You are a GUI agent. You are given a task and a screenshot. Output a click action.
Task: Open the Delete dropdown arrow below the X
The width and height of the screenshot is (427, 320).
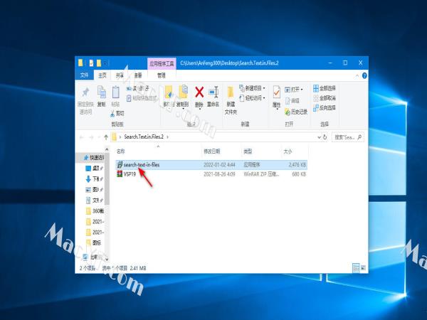pos(199,109)
